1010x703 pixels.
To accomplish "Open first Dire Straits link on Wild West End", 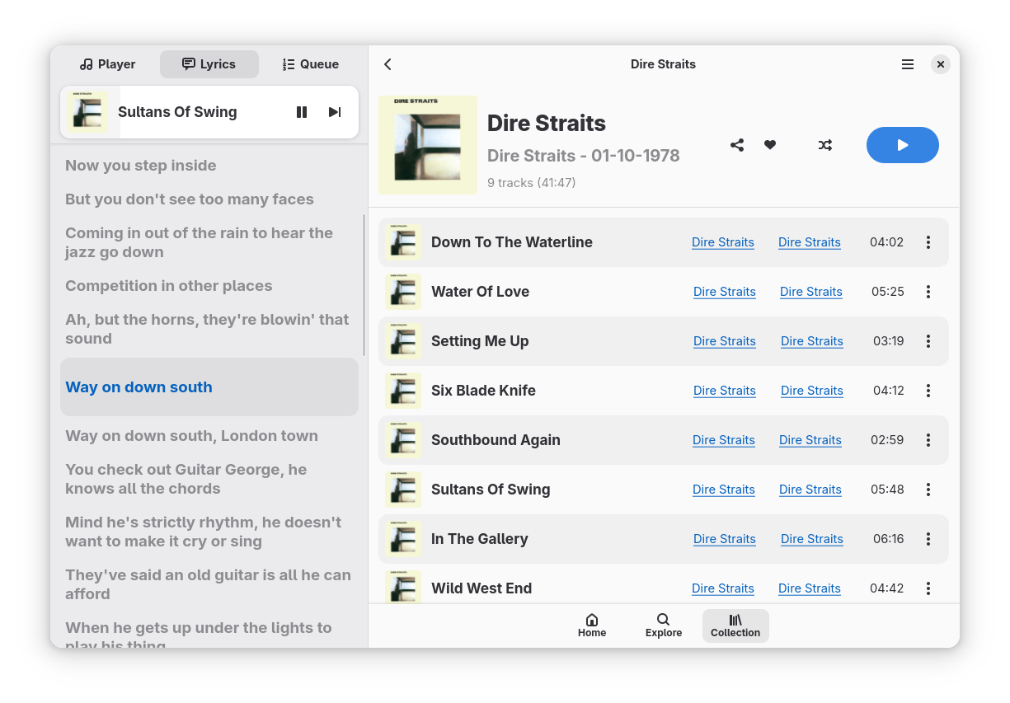I will pyautogui.click(x=723, y=588).
